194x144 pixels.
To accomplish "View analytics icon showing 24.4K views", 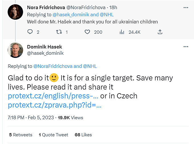I will pyautogui.click(x=122, y=32).
